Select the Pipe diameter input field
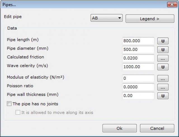 [138, 49]
